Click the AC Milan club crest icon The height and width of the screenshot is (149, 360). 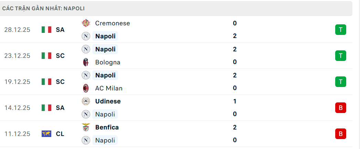click(86, 88)
